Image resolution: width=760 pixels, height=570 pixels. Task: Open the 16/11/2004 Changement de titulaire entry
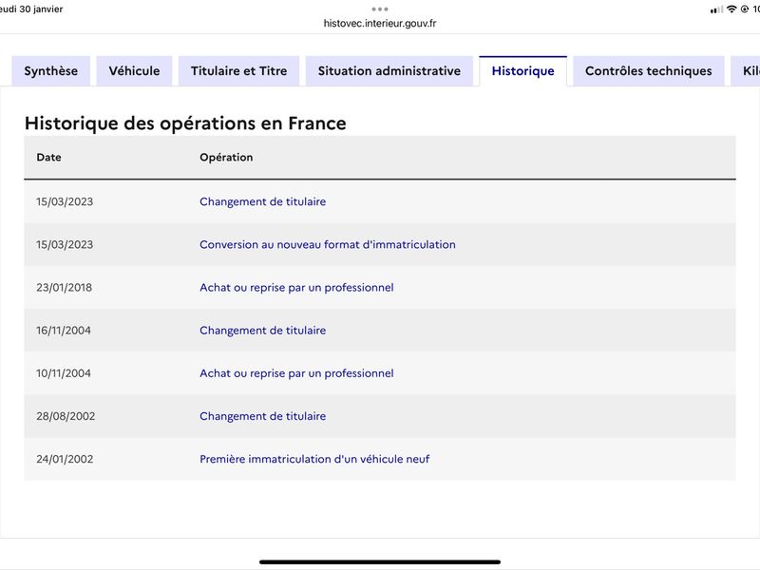pyautogui.click(x=263, y=330)
